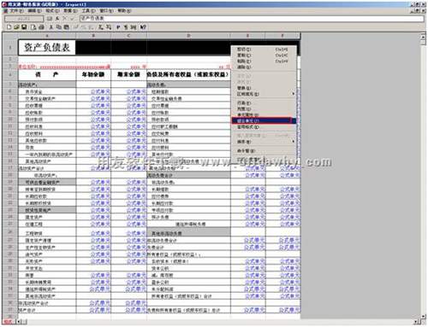428x327 pixels.
Task: Click the Copy toolbar icon
Action: coord(58,27)
